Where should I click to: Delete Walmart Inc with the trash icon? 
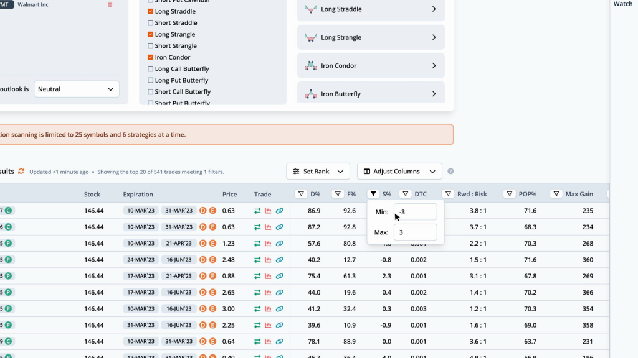pyautogui.click(x=110, y=4)
